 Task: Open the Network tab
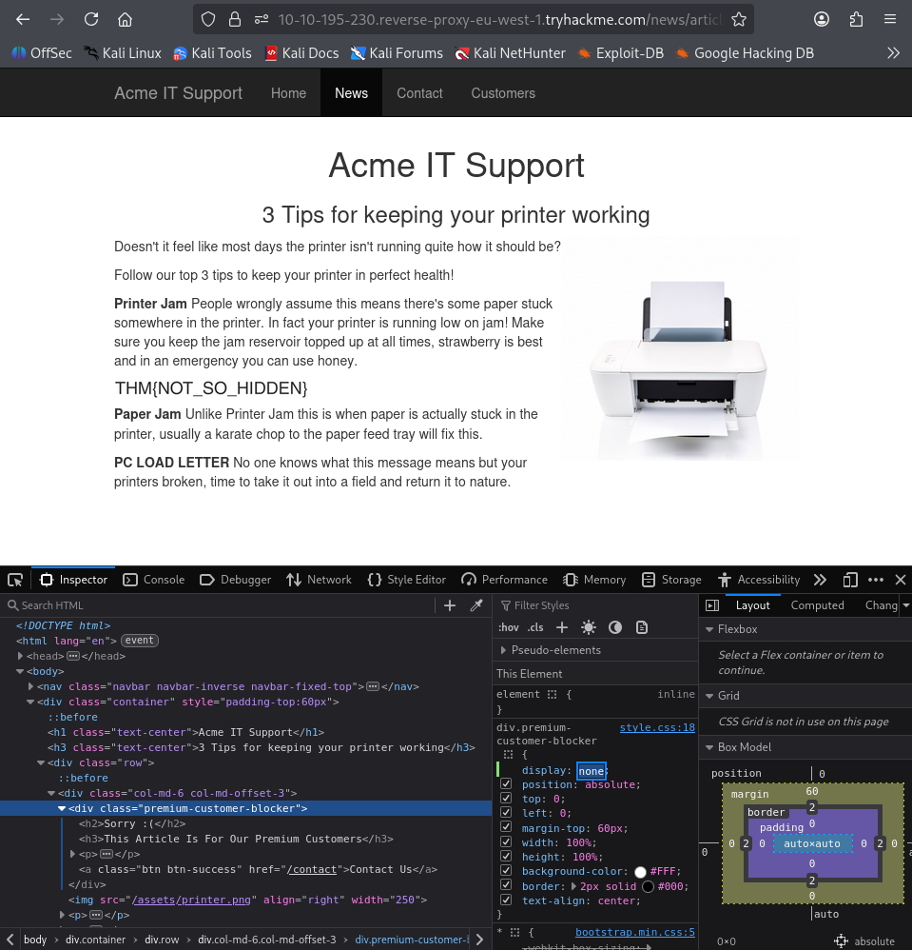[x=319, y=580]
